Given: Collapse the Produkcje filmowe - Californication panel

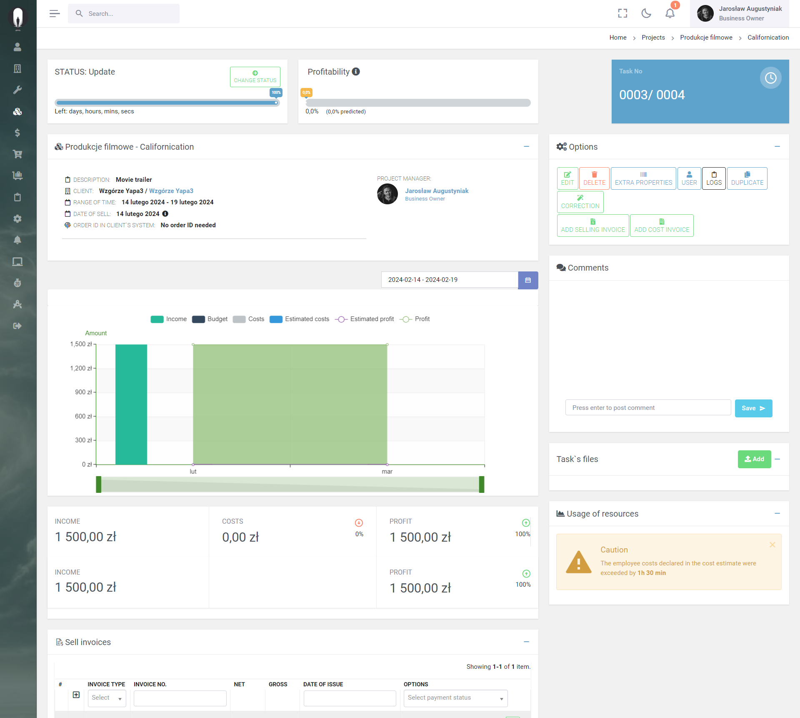Looking at the screenshot, I should tap(527, 147).
